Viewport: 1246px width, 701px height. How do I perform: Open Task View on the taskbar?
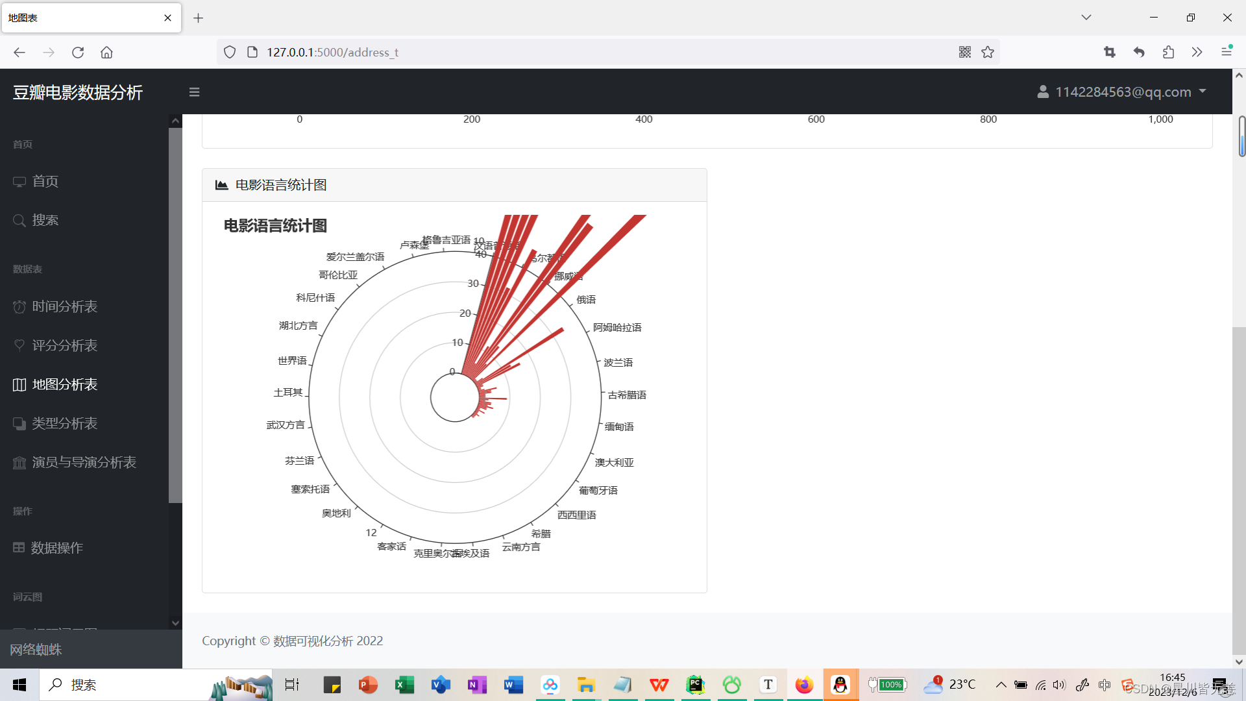[292, 685]
